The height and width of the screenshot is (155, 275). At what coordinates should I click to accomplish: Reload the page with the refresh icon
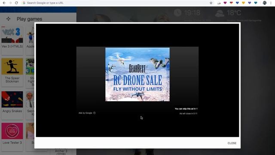click(x=16, y=3)
